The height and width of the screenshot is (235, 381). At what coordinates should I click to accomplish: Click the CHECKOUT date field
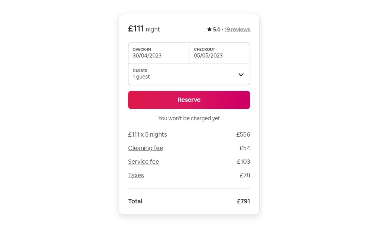pos(220,53)
